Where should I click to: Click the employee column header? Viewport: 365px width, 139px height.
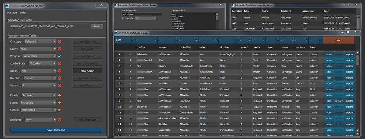click(x=300, y=47)
